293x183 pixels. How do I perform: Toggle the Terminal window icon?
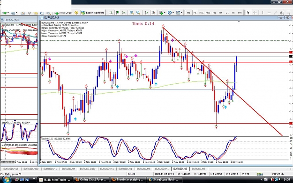[42, 13]
